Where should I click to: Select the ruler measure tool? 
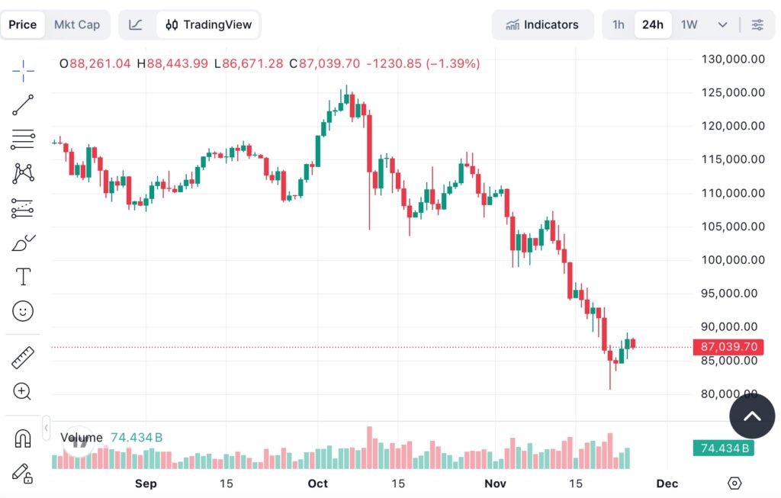pyautogui.click(x=23, y=357)
